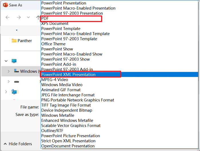This screenshot has width=200, height=151.
Task: Choose PowerPoint Presentation file type
Action: [x=119, y=3]
